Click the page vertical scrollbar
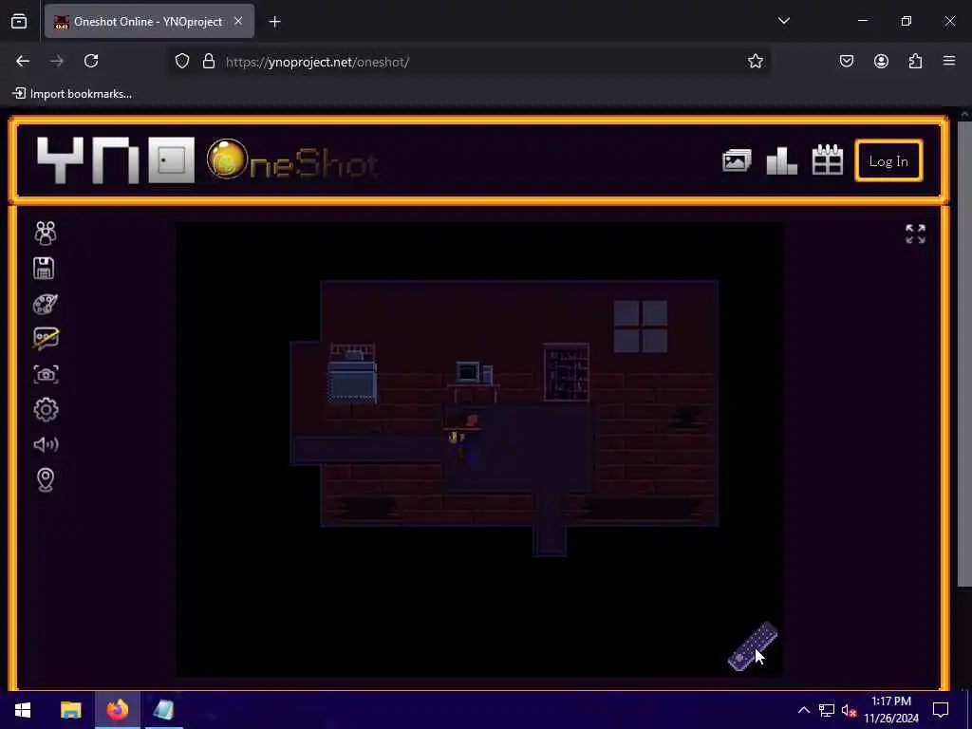Viewport: 972px width, 729px height. pos(964,354)
